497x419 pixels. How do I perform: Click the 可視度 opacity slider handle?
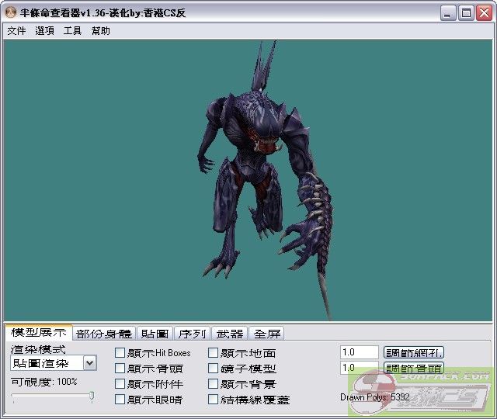(92, 396)
